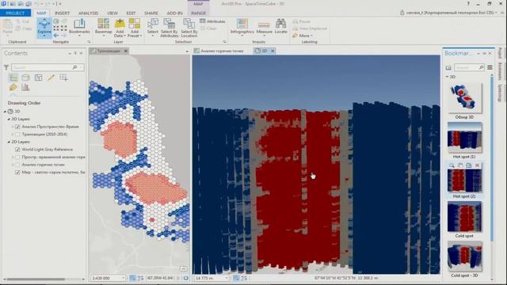Collapse the 3D bookmarks group
Viewport: 507px width, 285px height.
point(447,77)
